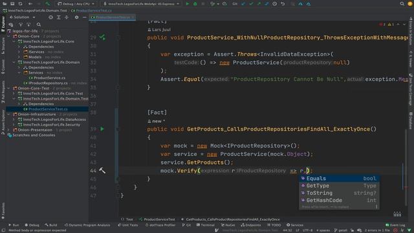
Task: Open the NuGet tool window tab
Action: pyautogui.click(x=228, y=225)
